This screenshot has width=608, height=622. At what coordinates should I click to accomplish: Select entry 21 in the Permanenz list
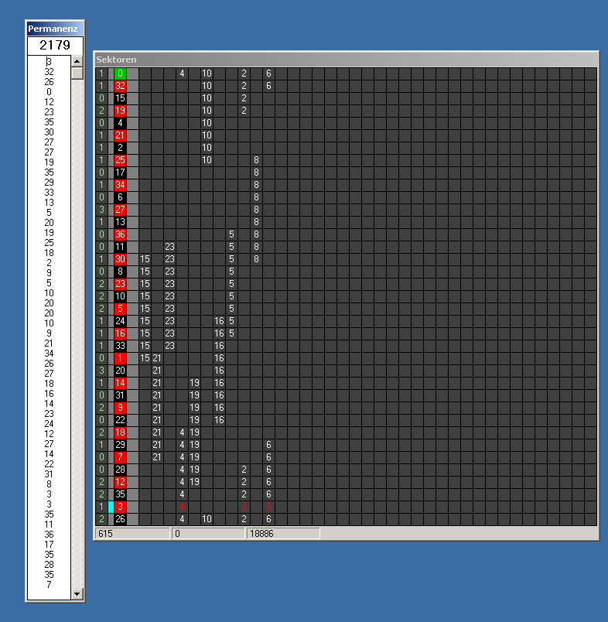click(49, 343)
